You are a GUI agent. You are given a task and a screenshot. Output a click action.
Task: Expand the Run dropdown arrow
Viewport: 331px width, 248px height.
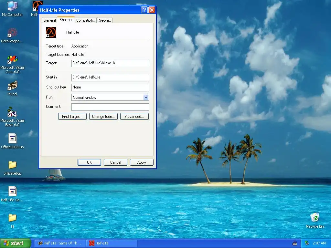tap(146, 98)
